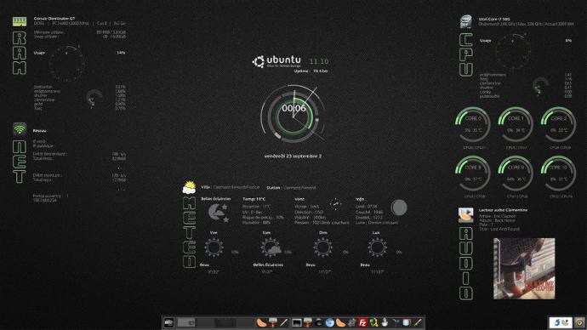Viewport: 587px width, 330px height.
Task: Click the 00:06 clock dial
Action: coord(293,114)
